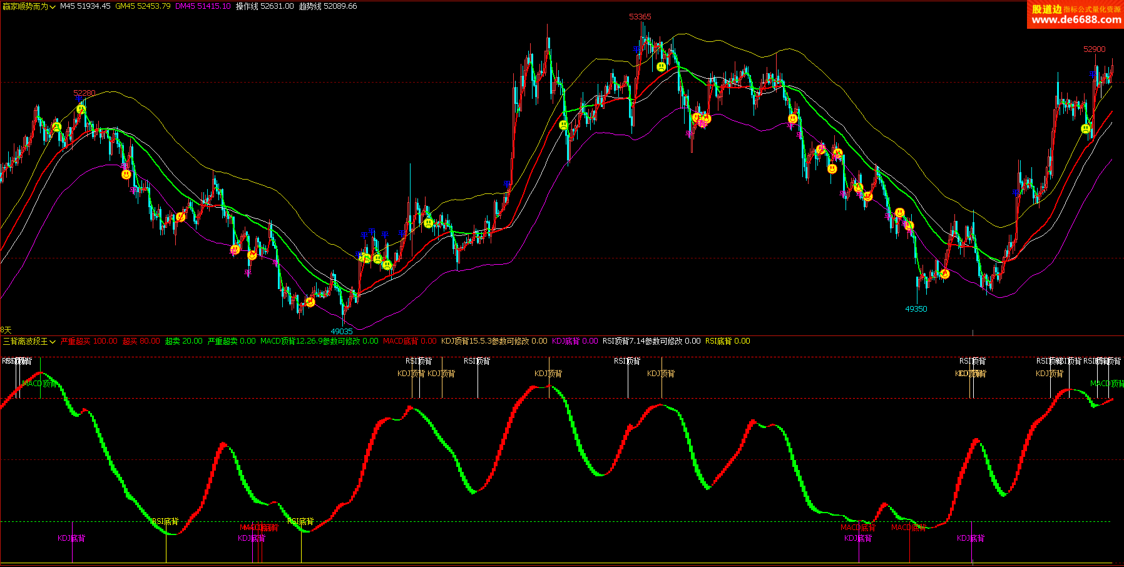Viewport: 1124px width, 567px height.
Task: Select the magenta DM45 legend label
Action: pyautogui.click(x=203, y=6)
